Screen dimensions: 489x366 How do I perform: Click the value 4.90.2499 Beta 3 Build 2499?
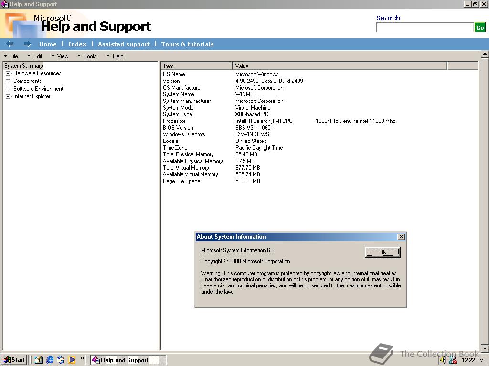[269, 81]
